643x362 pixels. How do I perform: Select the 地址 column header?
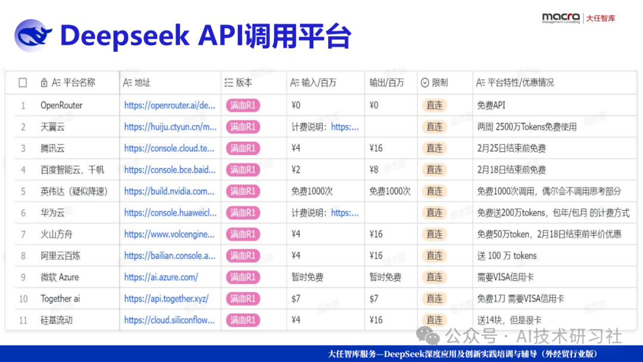tap(142, 83)
